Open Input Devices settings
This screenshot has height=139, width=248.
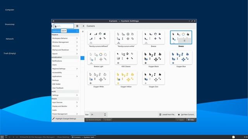click(x=65, y=102)
